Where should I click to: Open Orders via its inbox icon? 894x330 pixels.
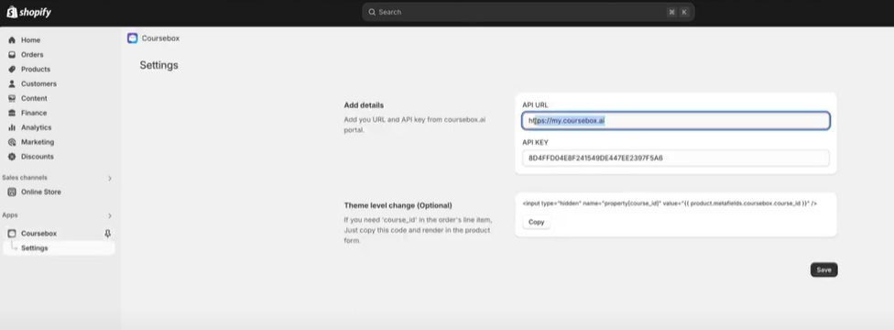click(11, 55)
